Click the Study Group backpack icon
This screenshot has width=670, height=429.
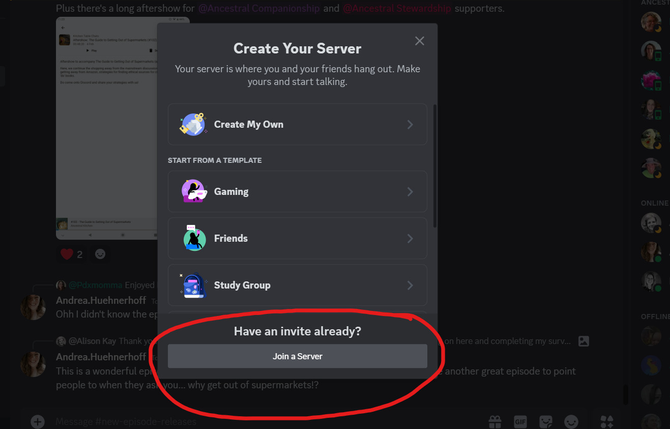(193, 285)
